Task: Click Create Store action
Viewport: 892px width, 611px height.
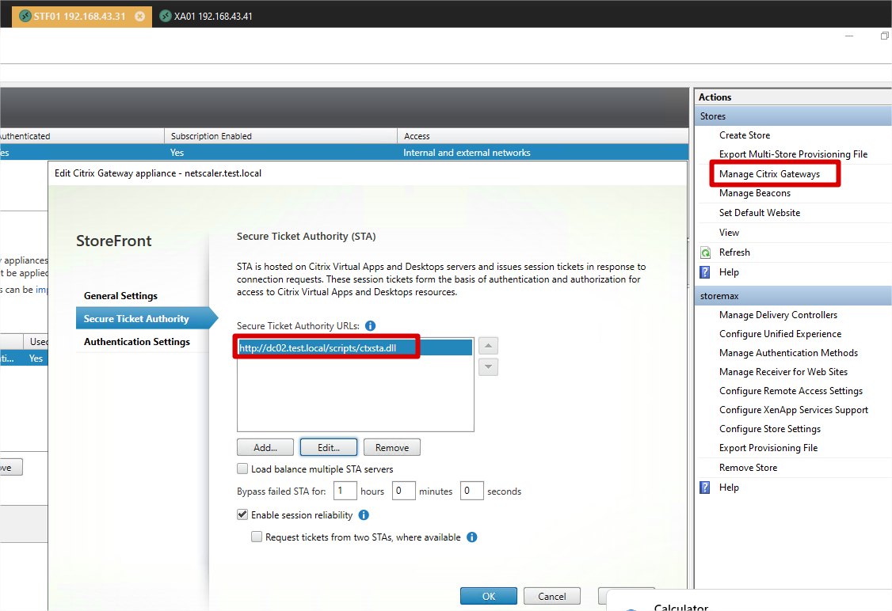Action: pos(744,135)
